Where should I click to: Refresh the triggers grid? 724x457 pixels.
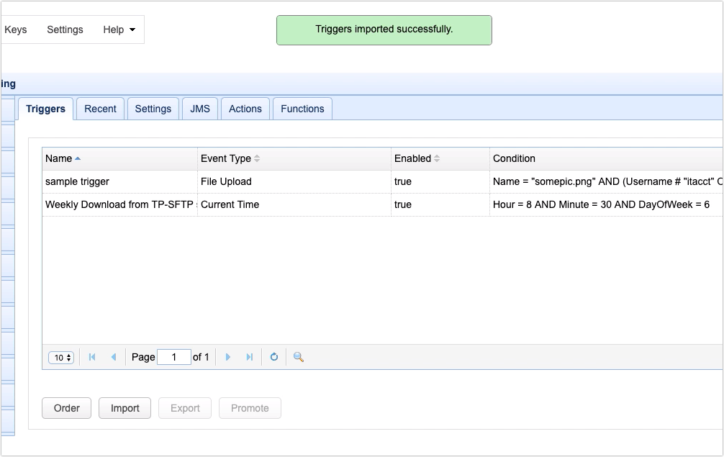point(274,357)
